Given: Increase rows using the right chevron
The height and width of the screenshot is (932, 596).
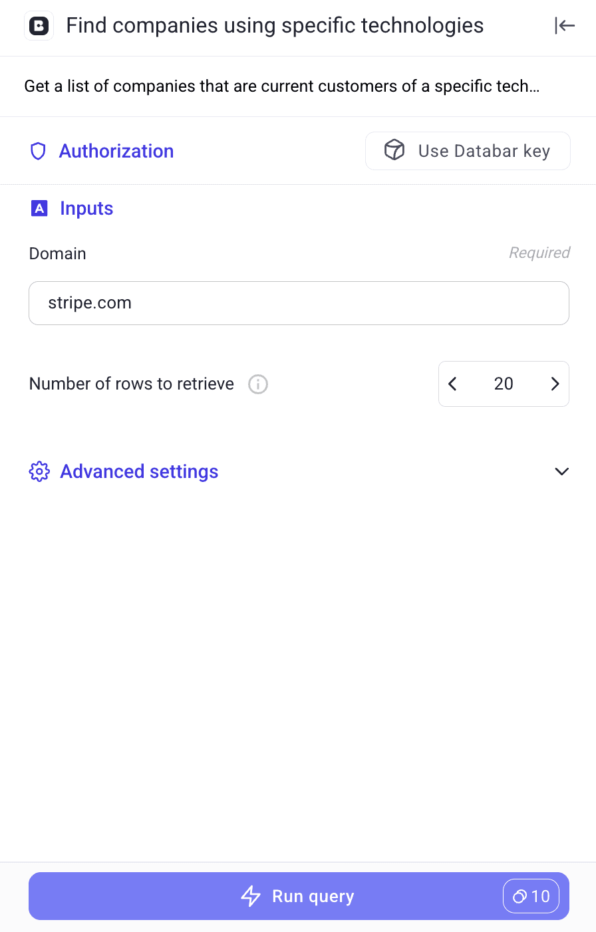Looking at the screenshot, I should pos(555,384).
